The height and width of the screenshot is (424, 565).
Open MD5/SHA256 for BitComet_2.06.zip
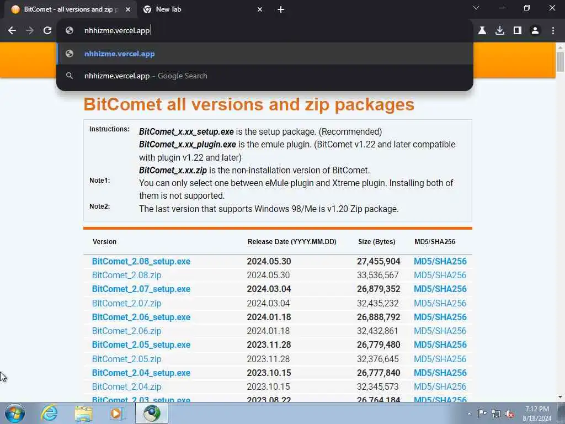440,331
